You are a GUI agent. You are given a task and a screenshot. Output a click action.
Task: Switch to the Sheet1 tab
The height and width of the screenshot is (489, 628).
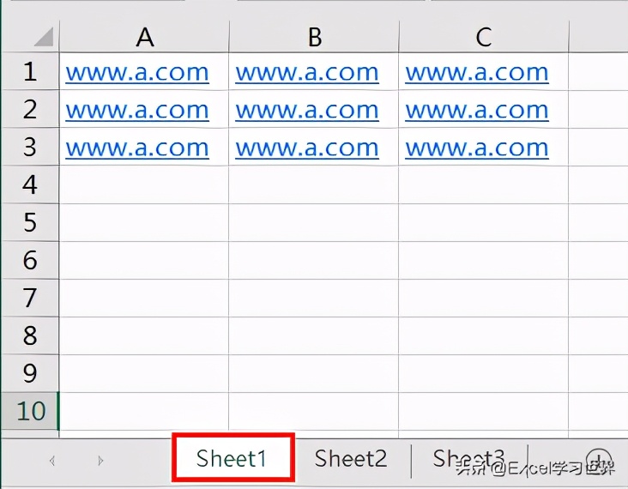click(x=232, y=458)
